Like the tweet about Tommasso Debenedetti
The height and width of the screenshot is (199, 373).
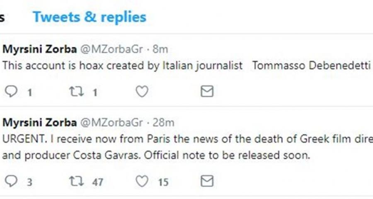[142, 92]
